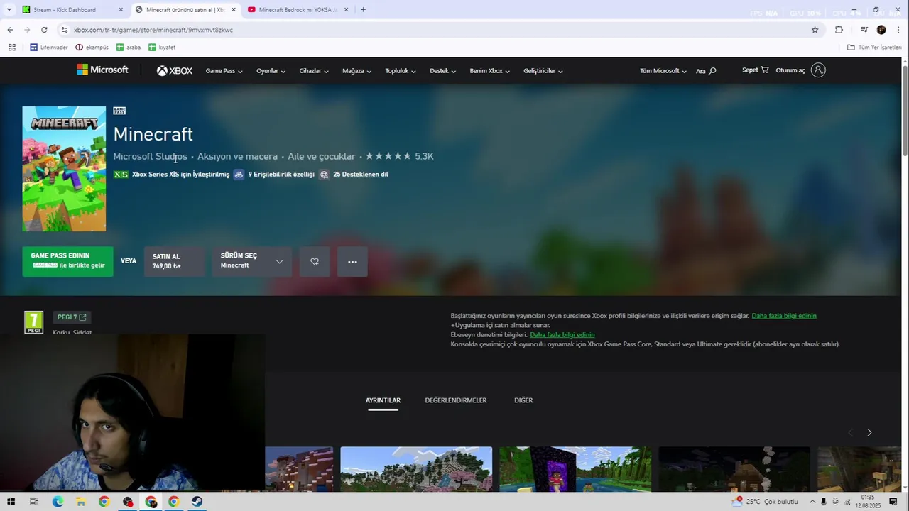Expand the Destek menu

[x=442, y=71]
